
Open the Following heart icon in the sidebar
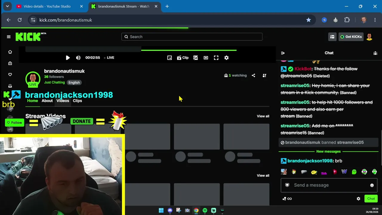[x=10, y=75]
